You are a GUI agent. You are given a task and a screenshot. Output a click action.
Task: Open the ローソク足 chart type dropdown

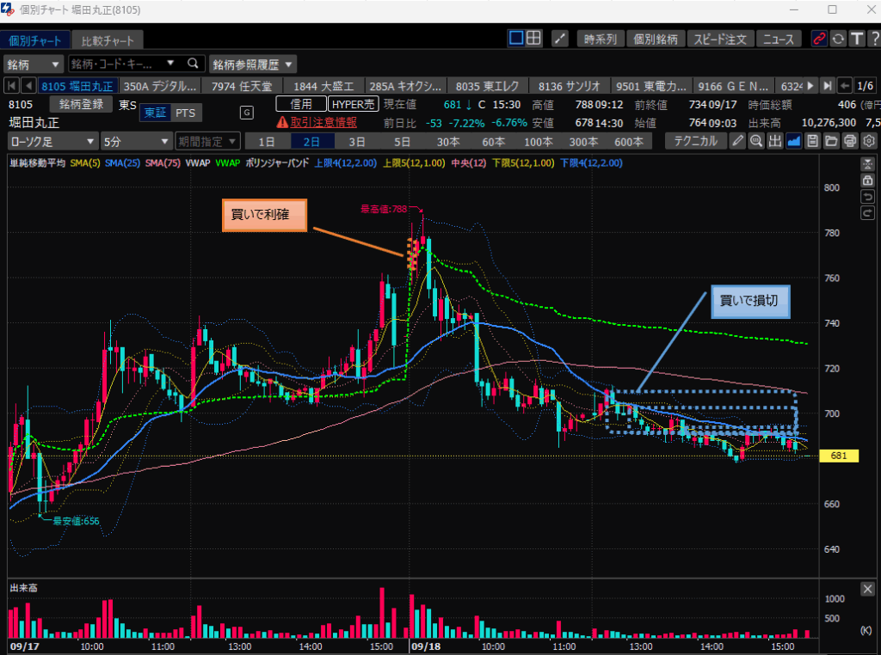coord(52,142)
